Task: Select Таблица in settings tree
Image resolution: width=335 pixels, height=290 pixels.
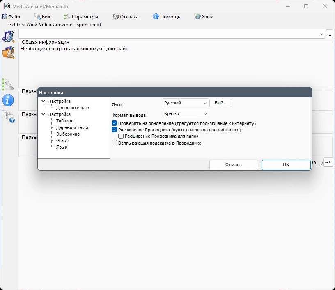Action: tap(65, 121)
